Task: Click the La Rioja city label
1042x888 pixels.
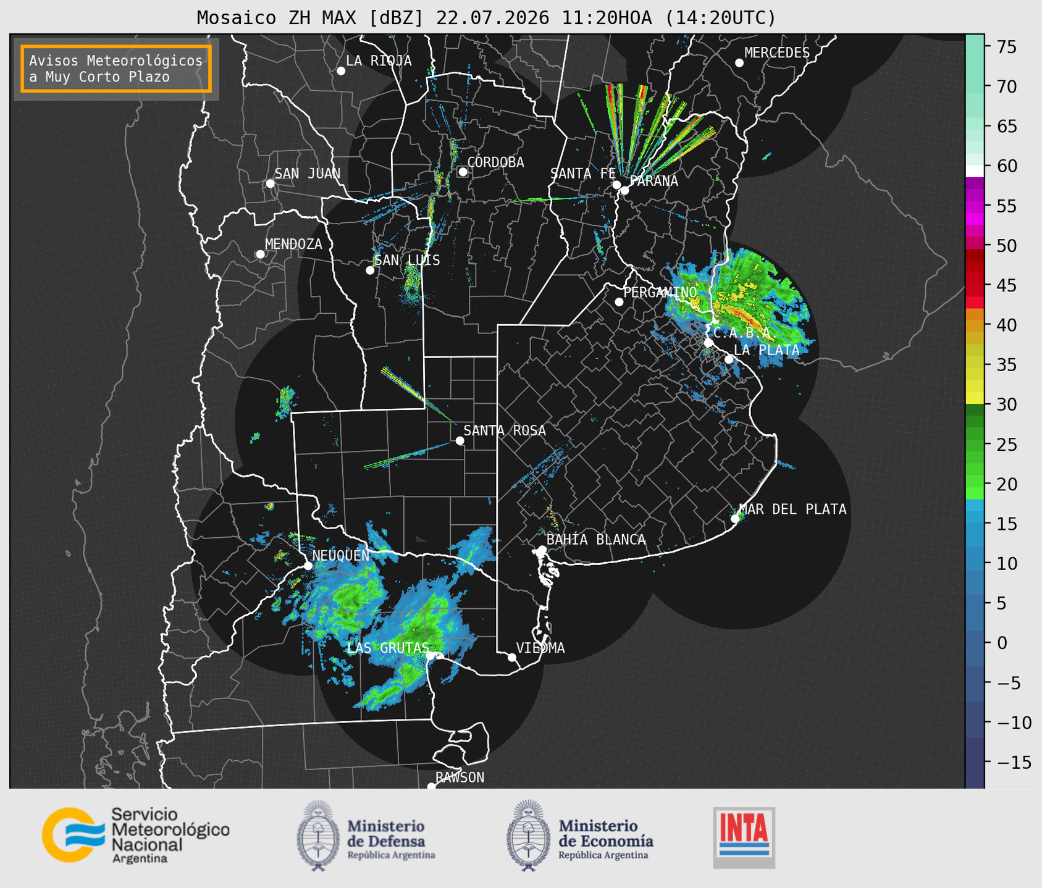Action: coord(379,61)
